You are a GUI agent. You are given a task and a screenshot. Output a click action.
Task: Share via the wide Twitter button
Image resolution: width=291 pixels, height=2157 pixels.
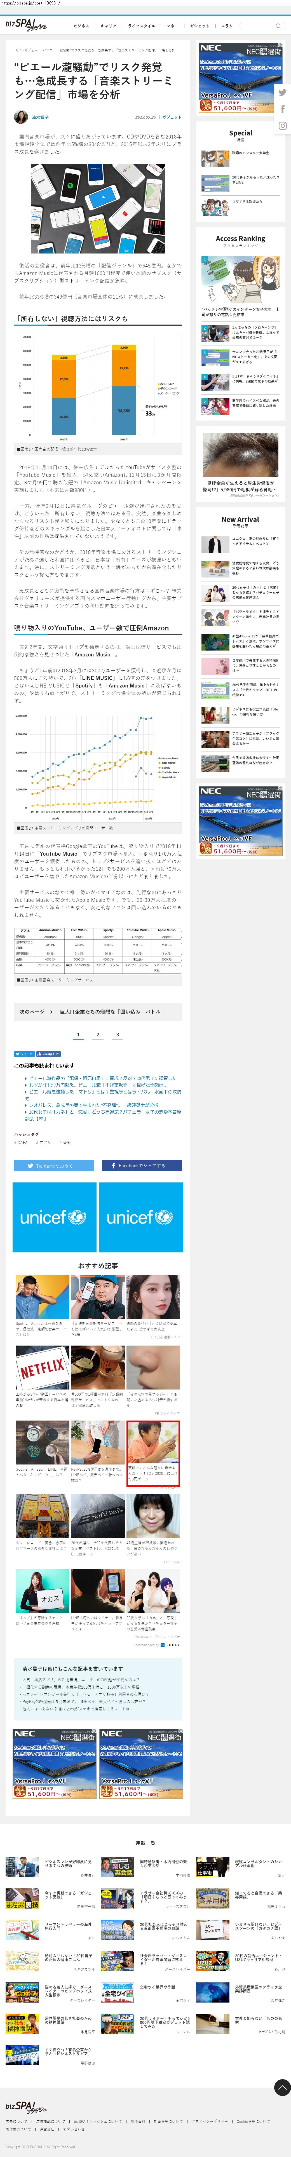pos(53,1166)
